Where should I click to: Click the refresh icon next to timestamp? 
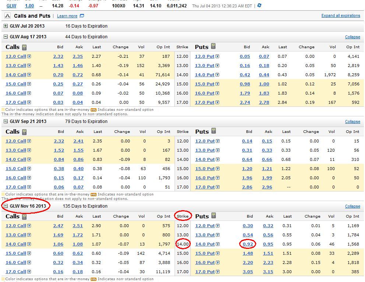click(259, 6)
